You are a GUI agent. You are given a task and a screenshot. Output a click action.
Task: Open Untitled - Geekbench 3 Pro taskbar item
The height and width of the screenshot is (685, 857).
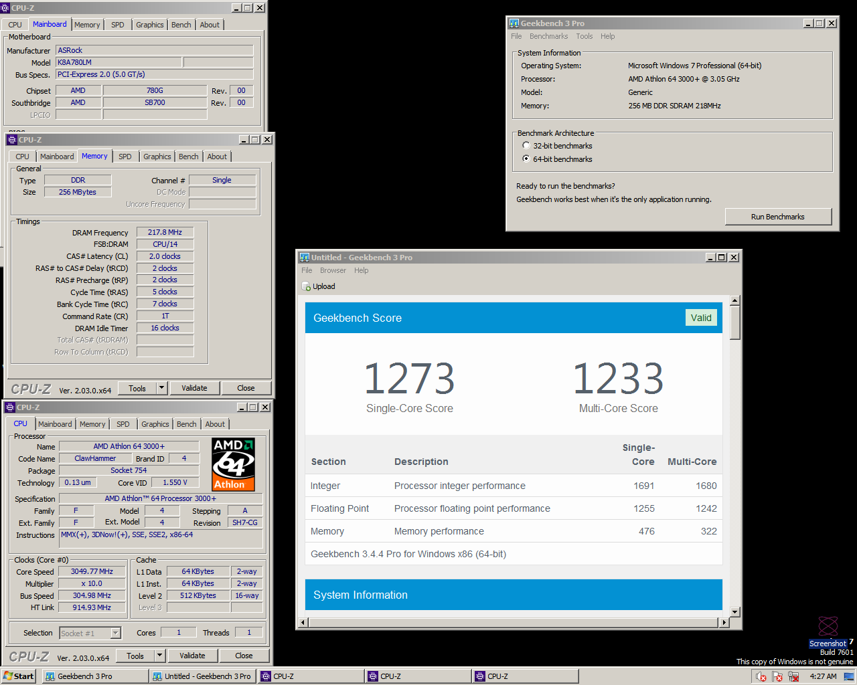click(x=203, y=676)
